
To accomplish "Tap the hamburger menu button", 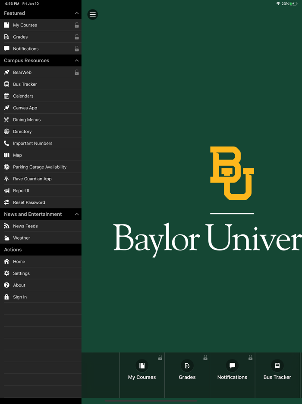I will (92, 14).
